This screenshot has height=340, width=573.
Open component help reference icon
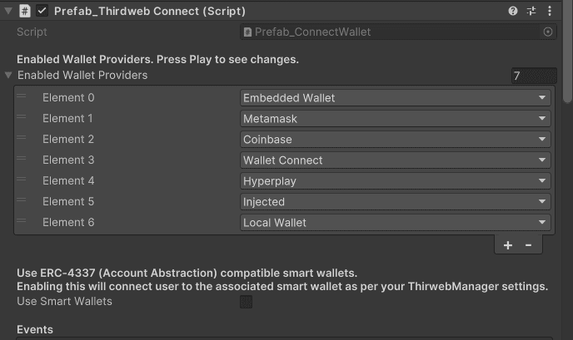tap(513, 11)
